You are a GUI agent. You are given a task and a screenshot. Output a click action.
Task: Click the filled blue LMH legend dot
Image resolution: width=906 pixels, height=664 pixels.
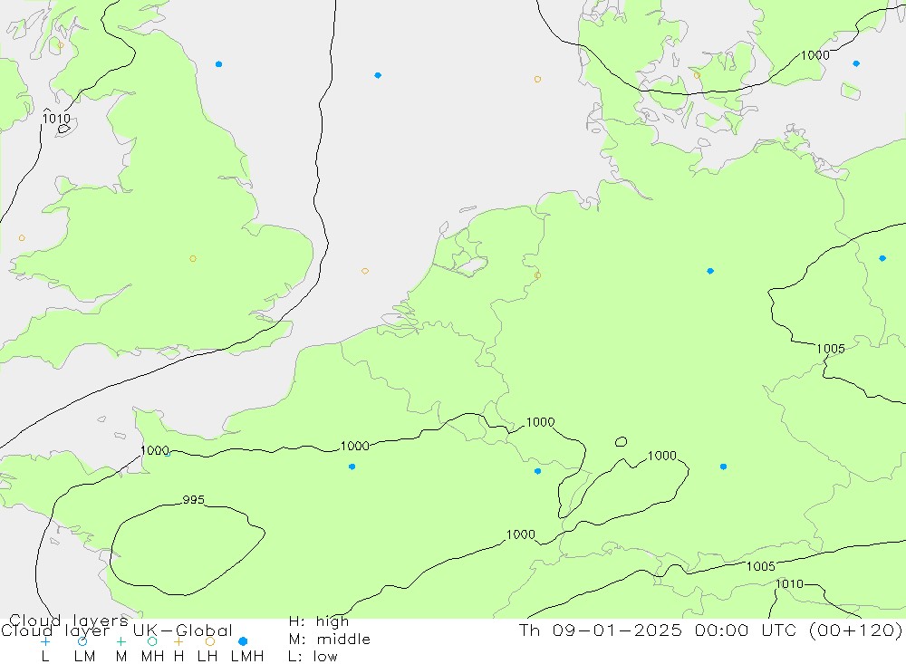tap(243, 641)
